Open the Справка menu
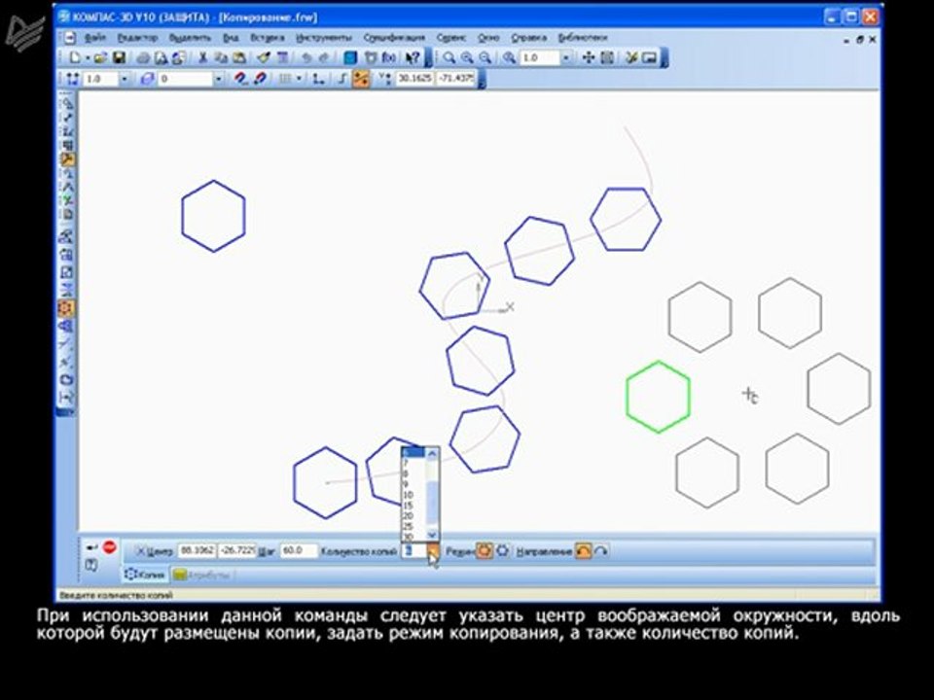 pyautogui.click(x=529, y=38)
